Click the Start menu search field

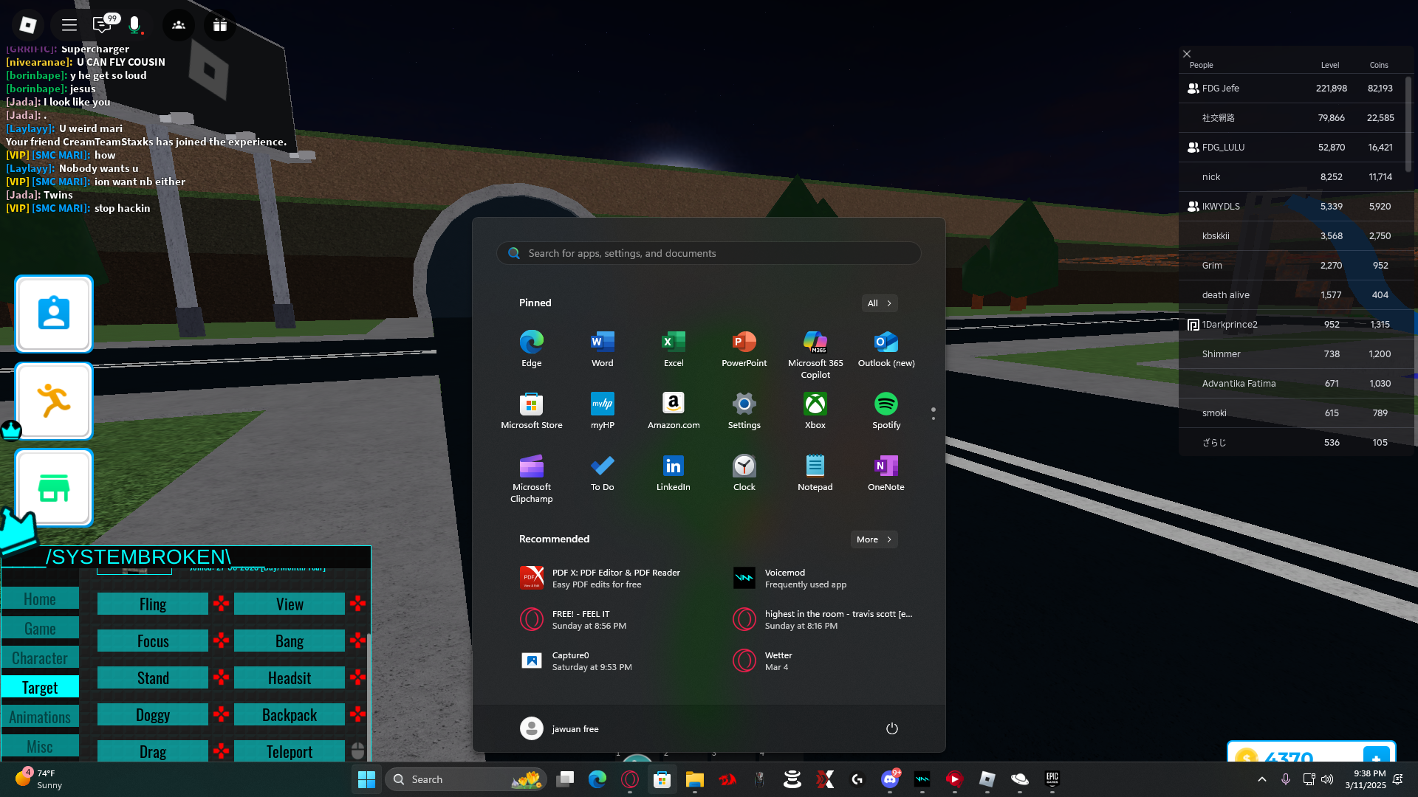point(709,253)
